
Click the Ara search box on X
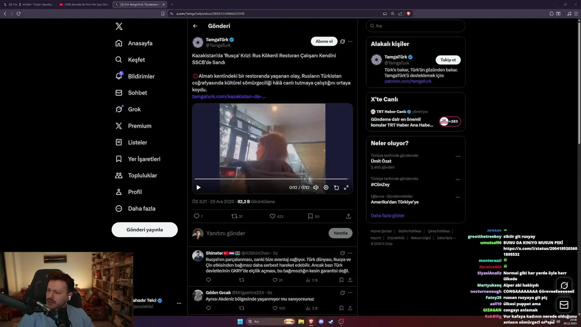click(416, 26)
